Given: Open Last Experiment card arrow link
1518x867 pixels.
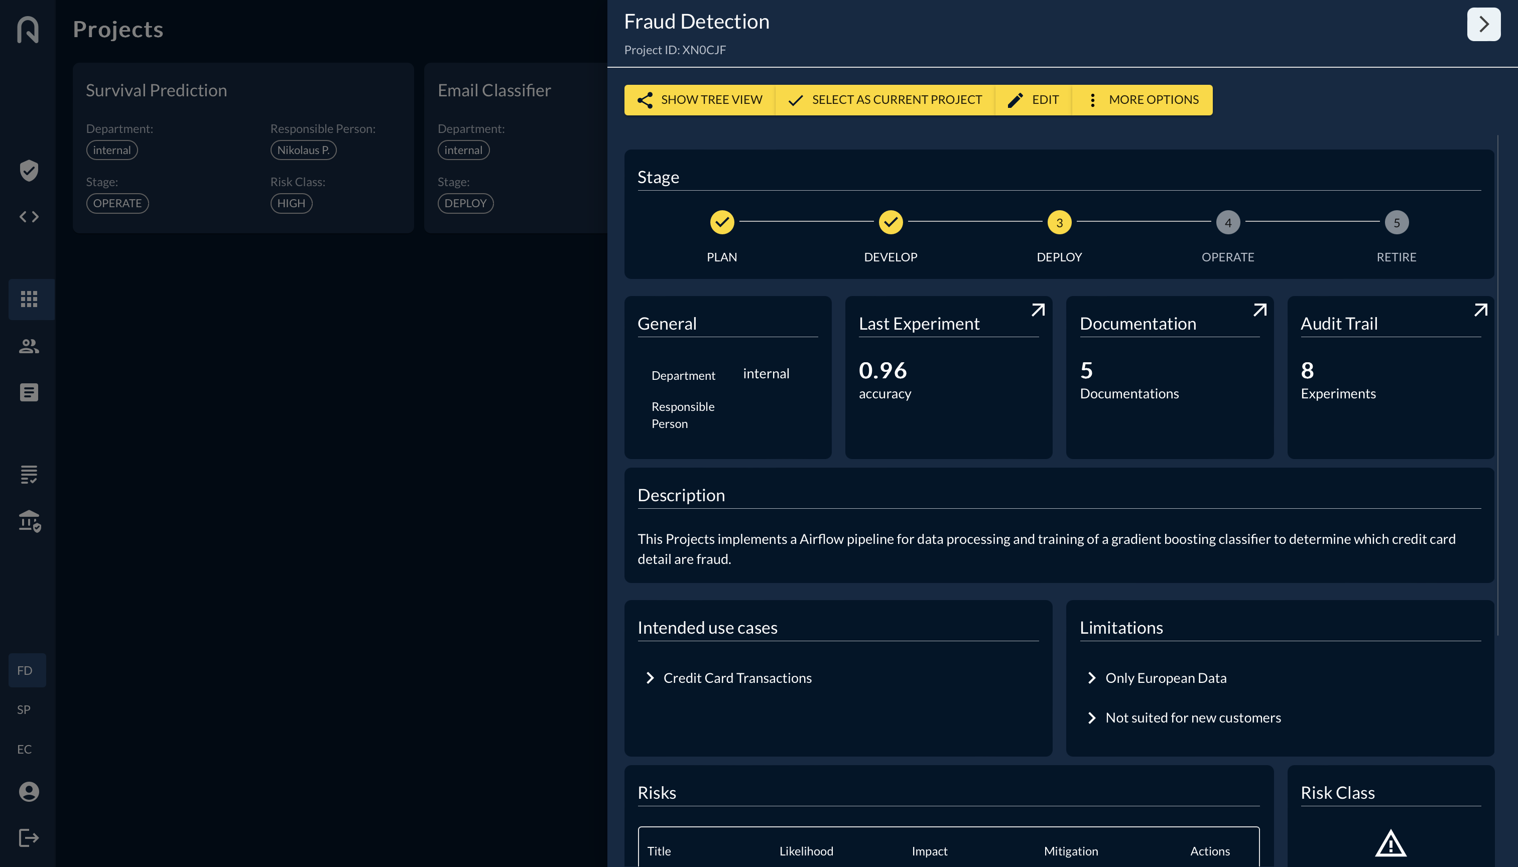Looking at the screenshot, I should click(x=1038, y=310).
